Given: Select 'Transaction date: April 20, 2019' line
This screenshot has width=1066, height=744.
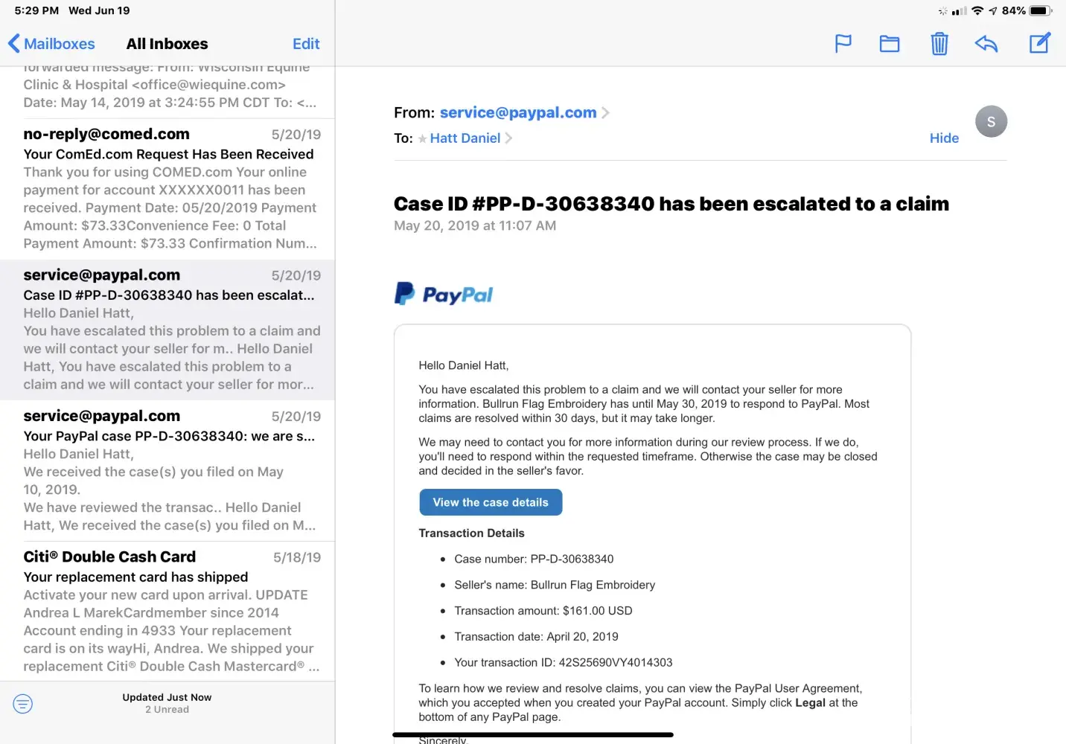Looking at the screenshot, I should click(536, 637).
